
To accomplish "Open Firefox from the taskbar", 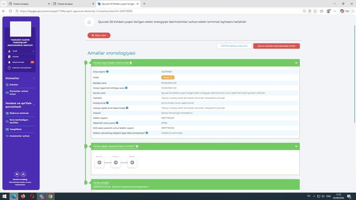I will coord(23,196).
